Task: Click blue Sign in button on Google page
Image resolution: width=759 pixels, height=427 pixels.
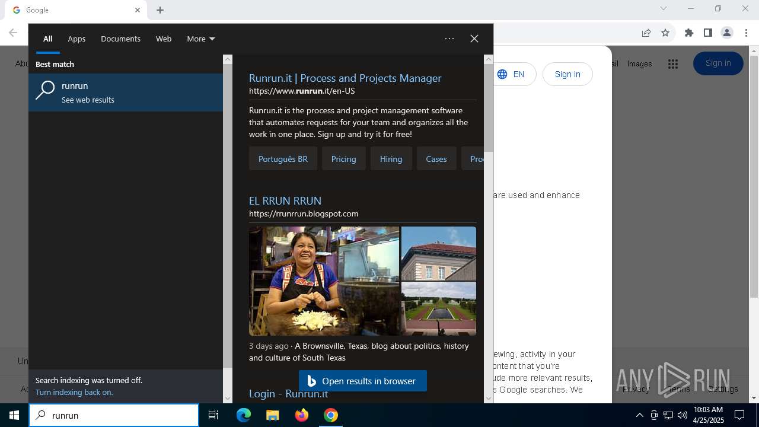Action: coord(718,63)
